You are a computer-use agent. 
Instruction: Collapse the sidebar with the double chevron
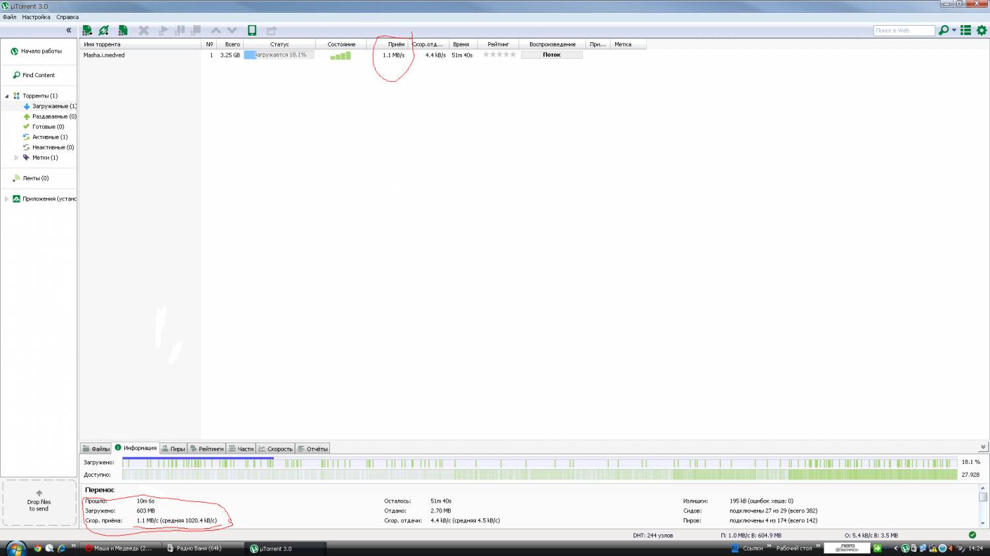pos(69,30)
